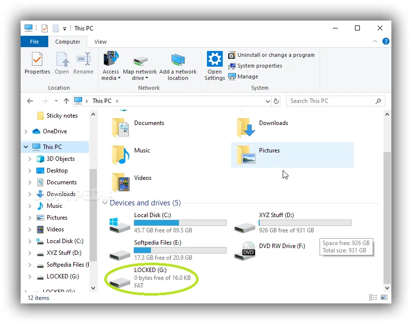Screen dimensions: 412x324
Task: Open Customize Quick Access Toolbar dropdown
Action: pos(64,28)
